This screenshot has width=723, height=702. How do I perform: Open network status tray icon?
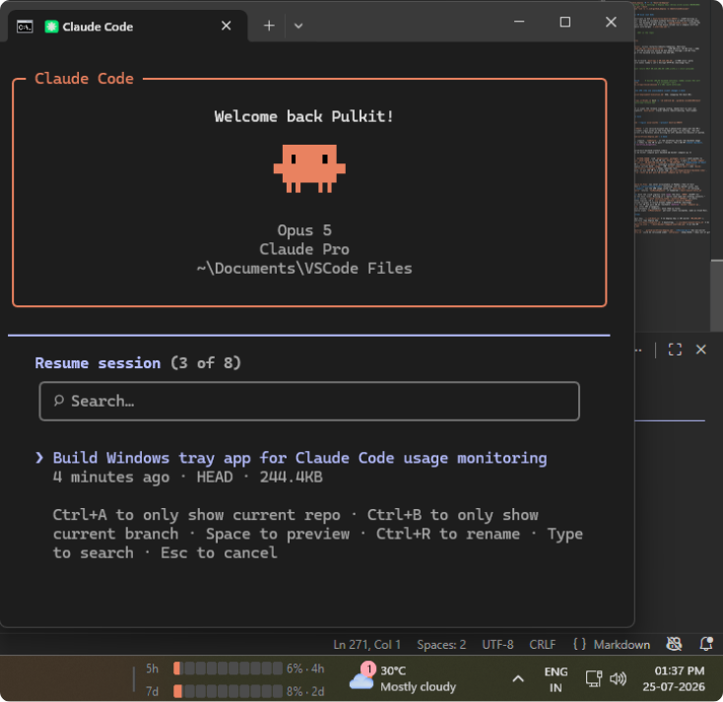tap(593, 678)
